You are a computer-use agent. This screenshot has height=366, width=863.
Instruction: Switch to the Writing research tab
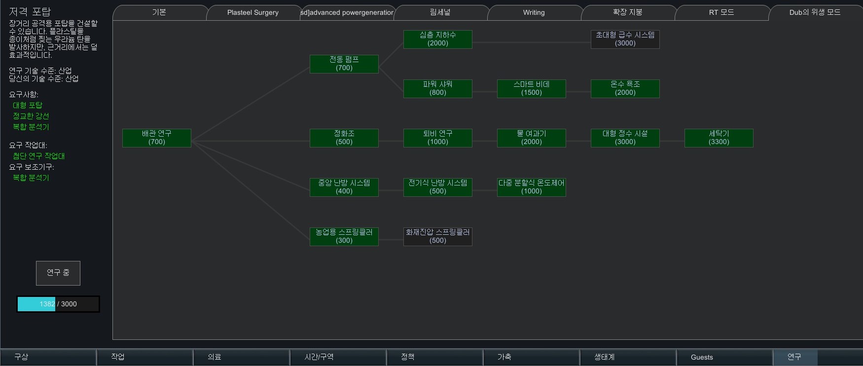pyautogui.click(x=534, y=12)
